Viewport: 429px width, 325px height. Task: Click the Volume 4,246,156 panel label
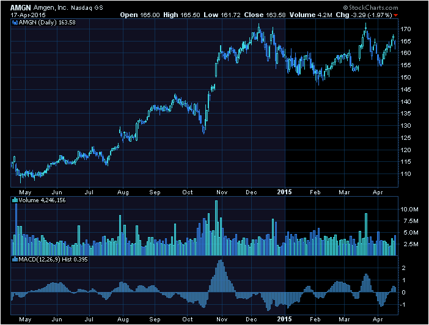pos(42,200)
